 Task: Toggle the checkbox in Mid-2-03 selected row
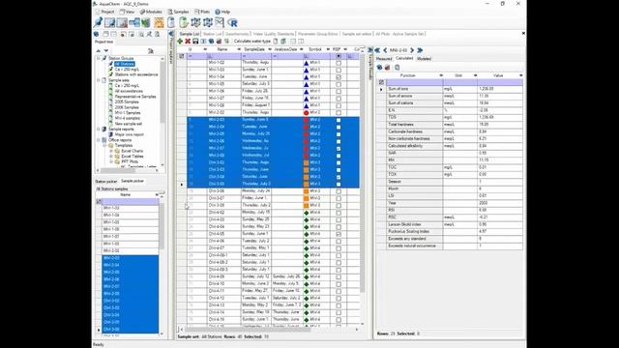click(x=339, y=120)
